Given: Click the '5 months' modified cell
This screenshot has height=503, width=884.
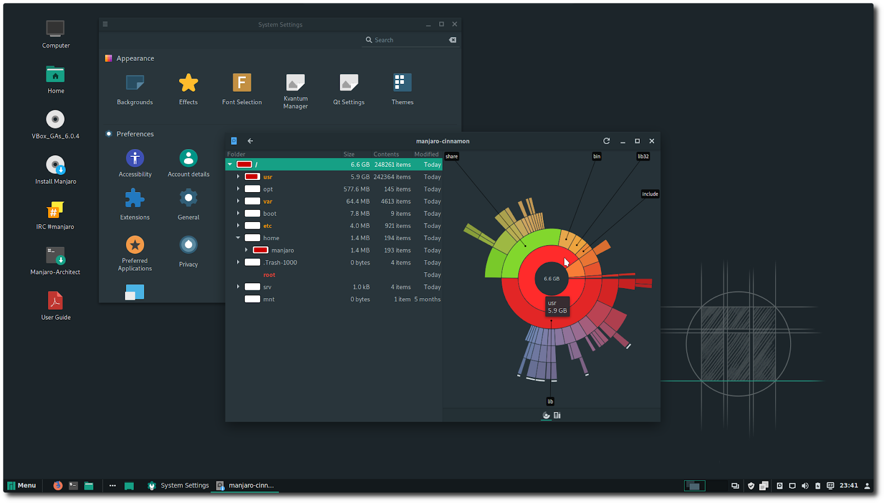Looking at the screenshot, I should [427, 299].
